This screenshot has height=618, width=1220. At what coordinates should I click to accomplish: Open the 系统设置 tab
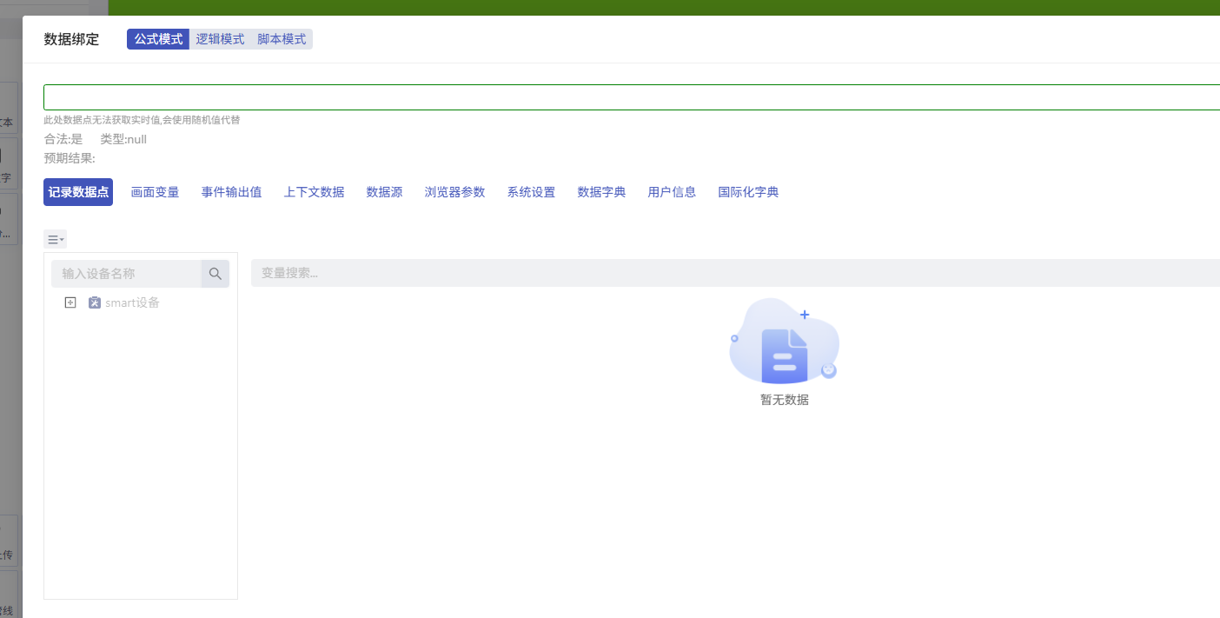(x=531, y=192)
